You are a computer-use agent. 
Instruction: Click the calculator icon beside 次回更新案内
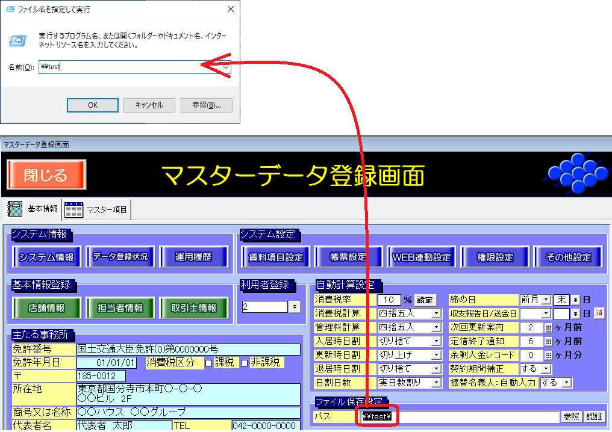548,328
